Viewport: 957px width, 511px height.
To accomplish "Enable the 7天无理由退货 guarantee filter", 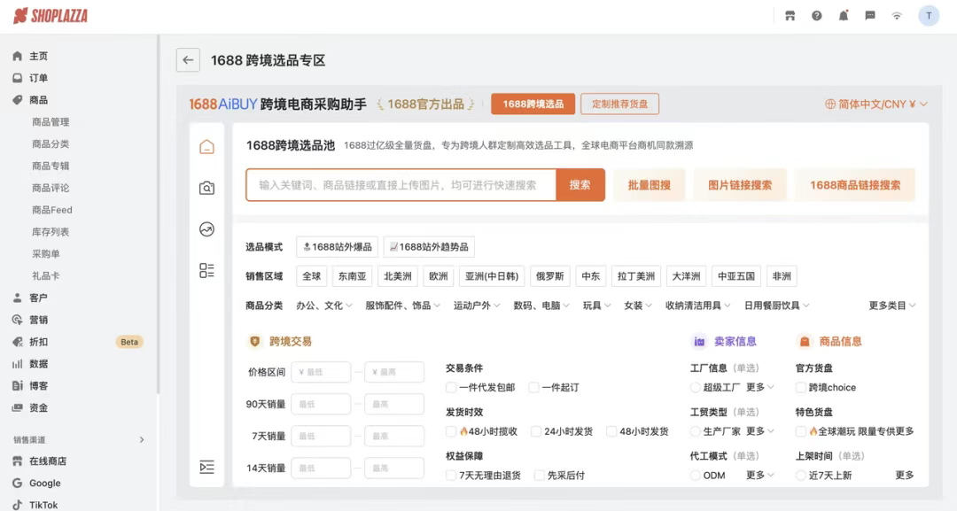I will [x=451, y=475].
